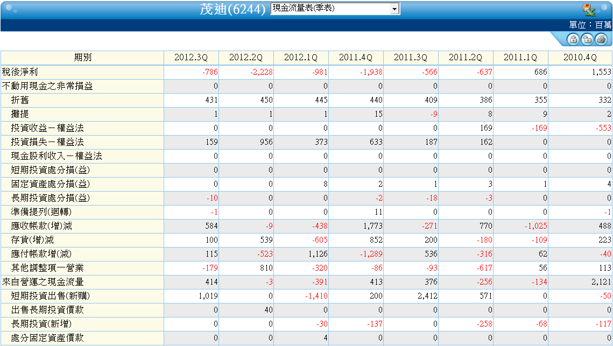This screenshot has width=613, height=346.
Task: Click the 2,412 short-term investment value
Action: 428,296
